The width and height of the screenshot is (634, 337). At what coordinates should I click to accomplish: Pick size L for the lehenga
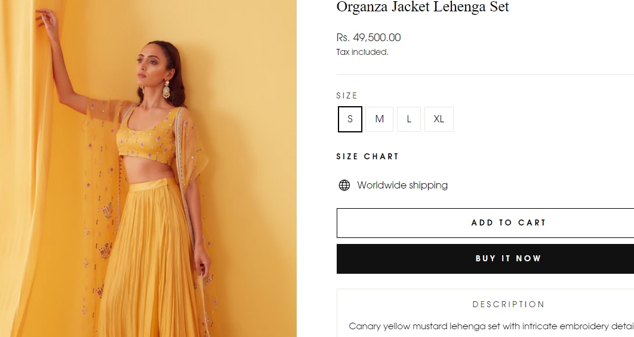409,119
